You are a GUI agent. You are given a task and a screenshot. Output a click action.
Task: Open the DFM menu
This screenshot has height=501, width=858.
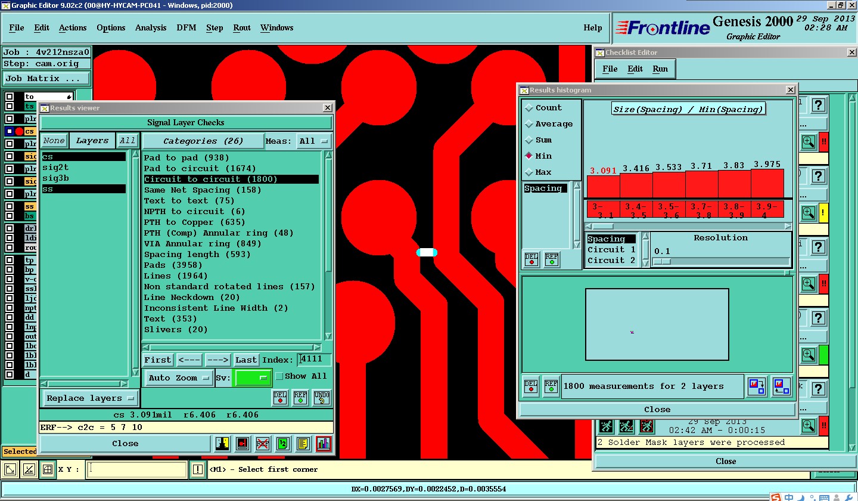tap(186, 27)
